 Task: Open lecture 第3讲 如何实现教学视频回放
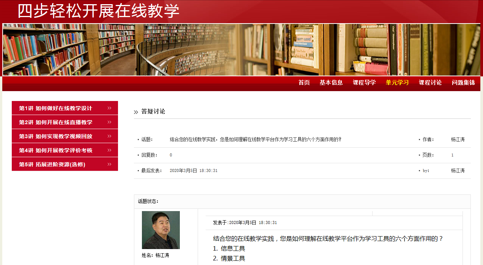click(x=55, y=136)
